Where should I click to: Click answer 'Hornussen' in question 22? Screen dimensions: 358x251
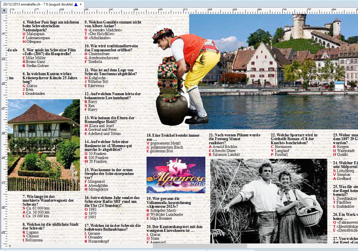(283, 147)
